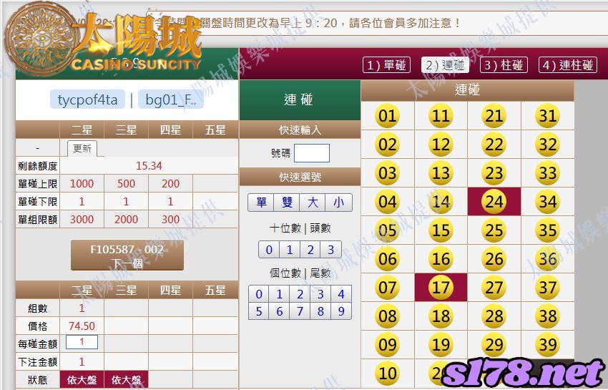Pick ball number 18
The image size is (608, 390).
(441, 316)
